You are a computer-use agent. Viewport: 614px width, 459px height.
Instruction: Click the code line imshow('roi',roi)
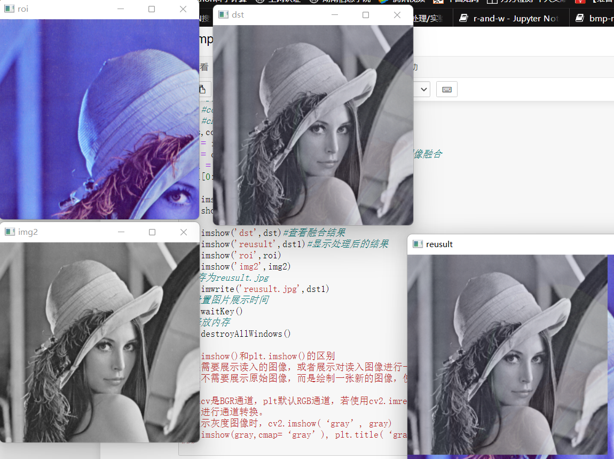click(241, 256)
